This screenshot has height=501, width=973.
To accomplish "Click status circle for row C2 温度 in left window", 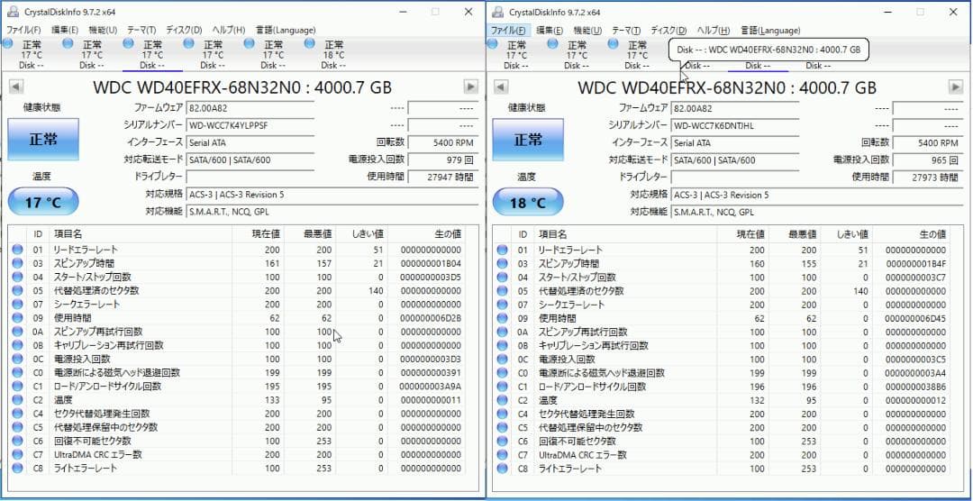I will click(17, 400).
